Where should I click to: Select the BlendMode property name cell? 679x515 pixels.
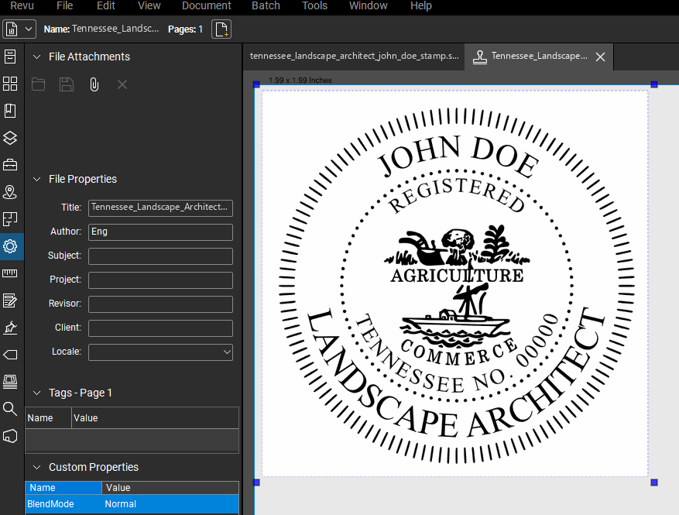tap(63, 504)
